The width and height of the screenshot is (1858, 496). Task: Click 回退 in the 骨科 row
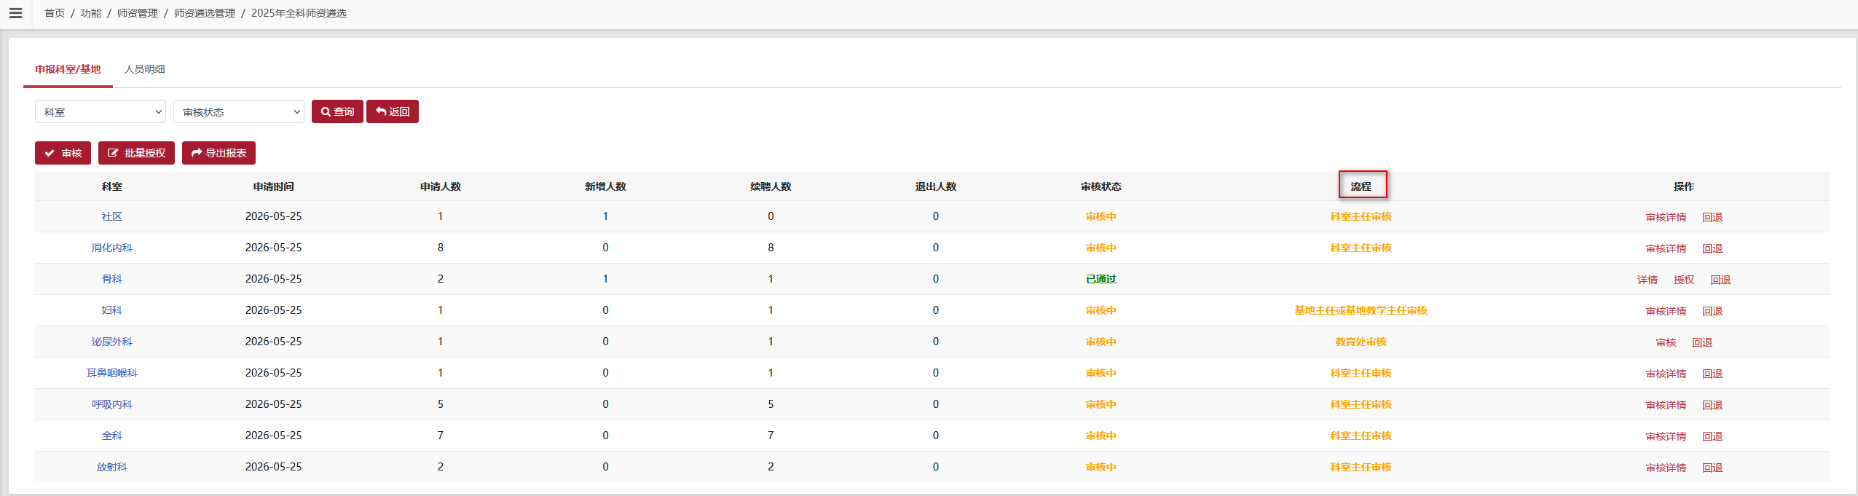point(1720,280)
